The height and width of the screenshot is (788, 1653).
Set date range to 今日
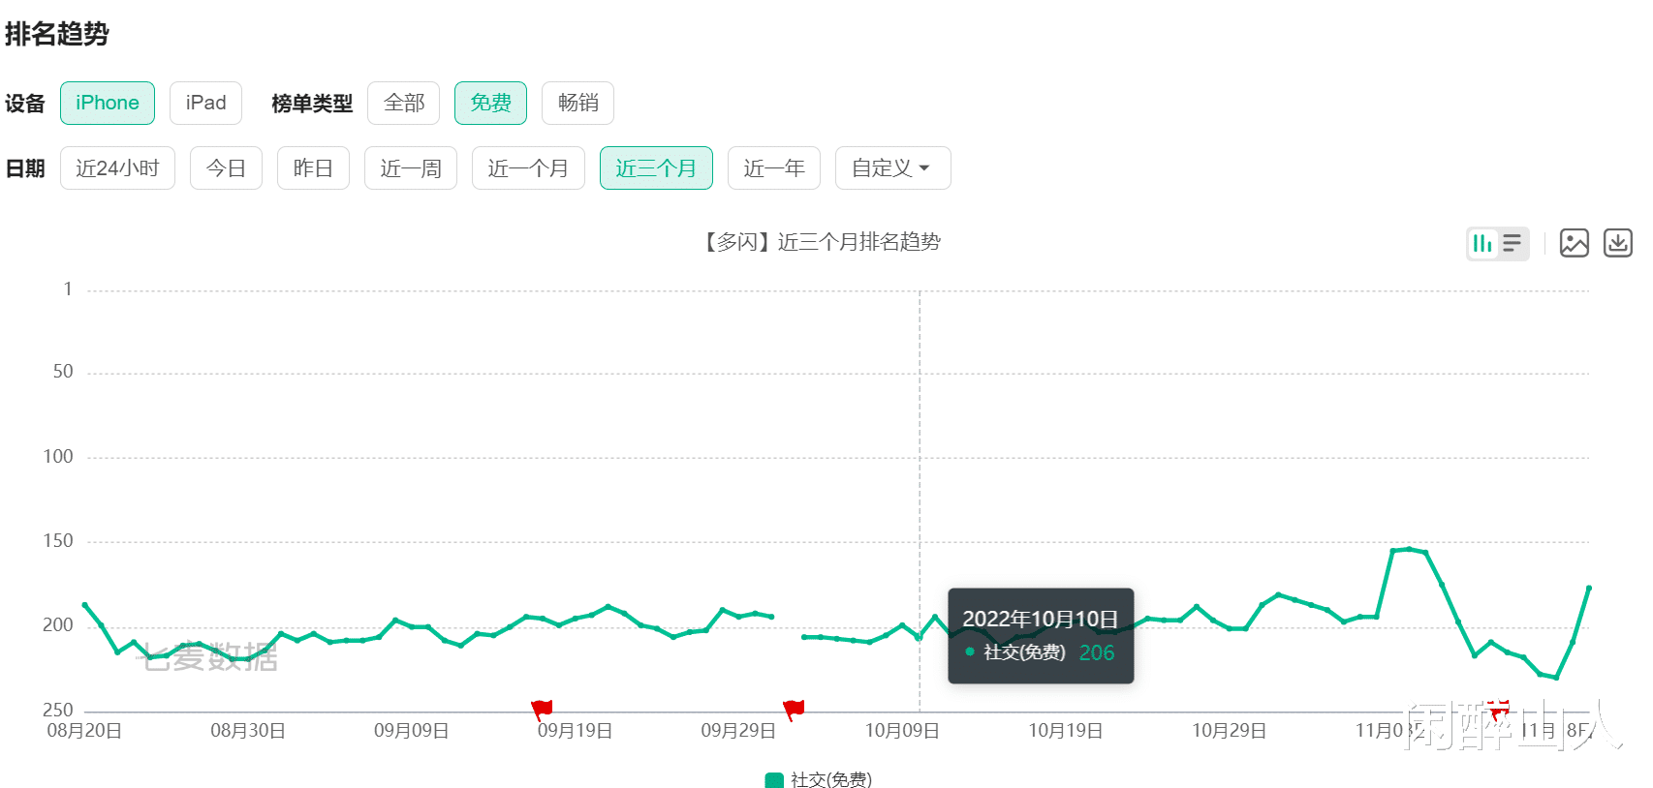(226, 168)
